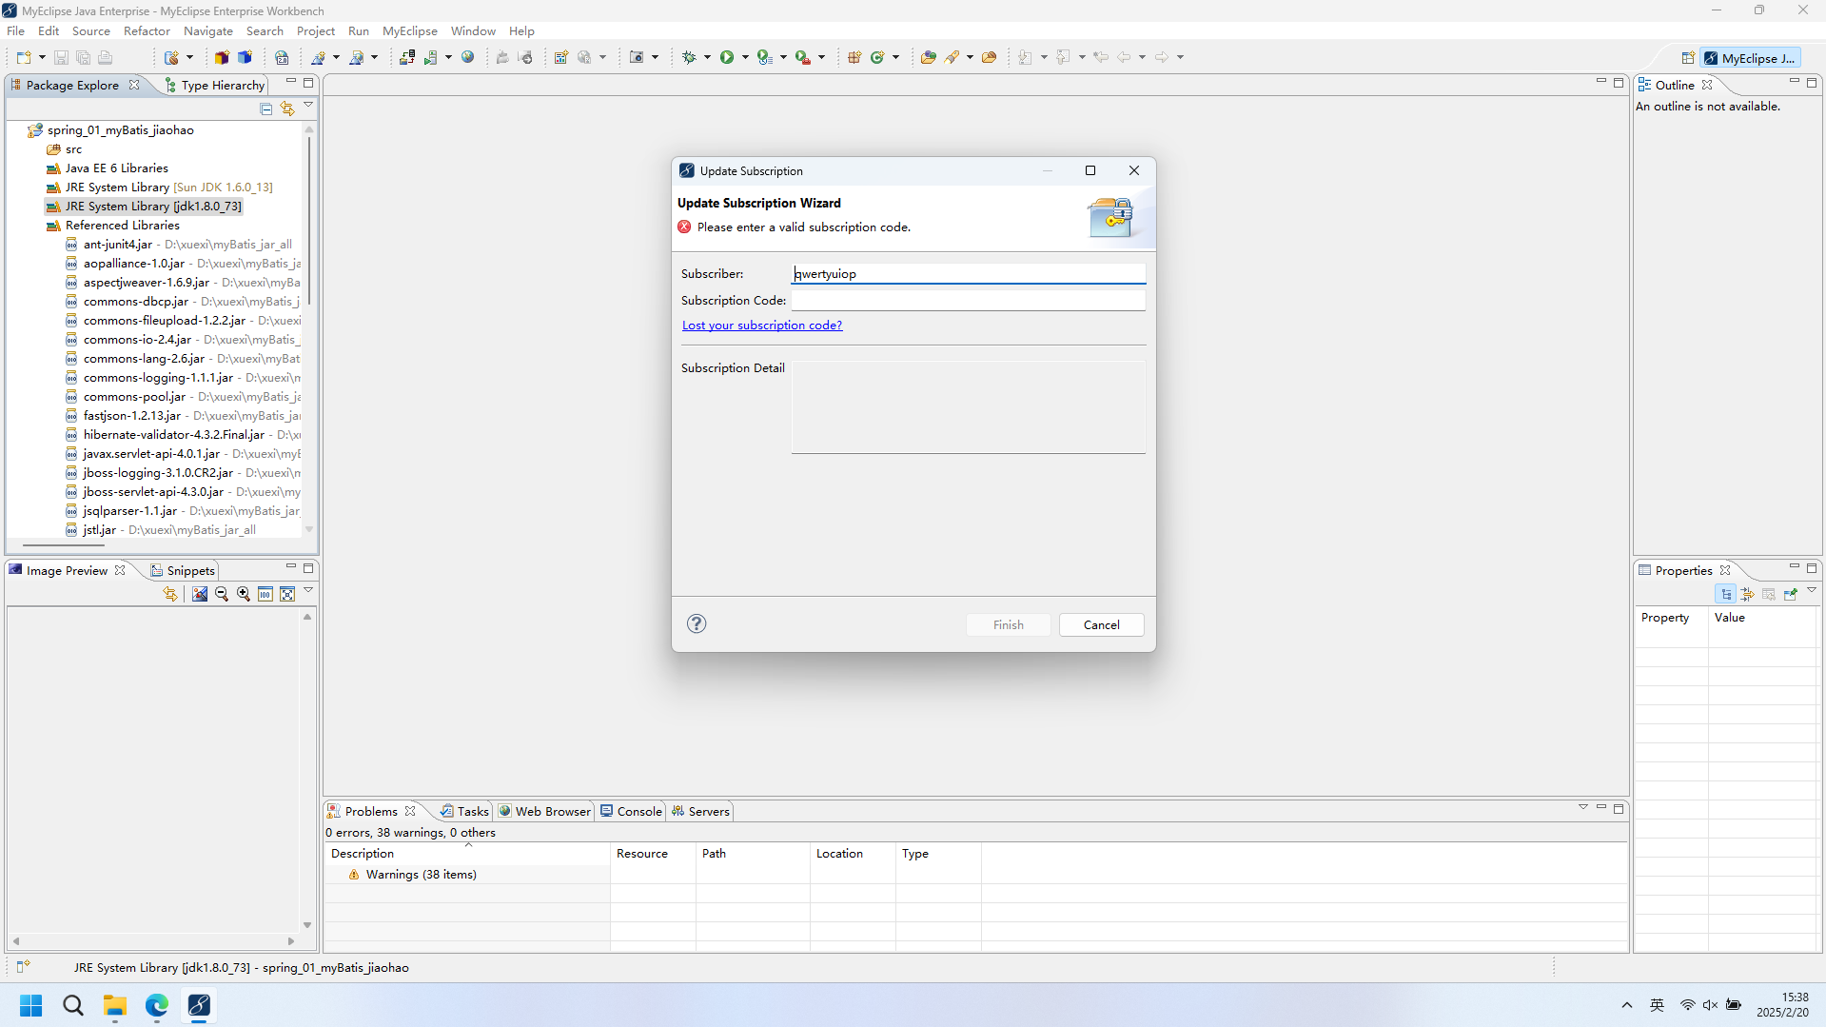Click the Open Type folder toolbar icon
This screenshot has width=1826, height=1027.
coord(928,57)
